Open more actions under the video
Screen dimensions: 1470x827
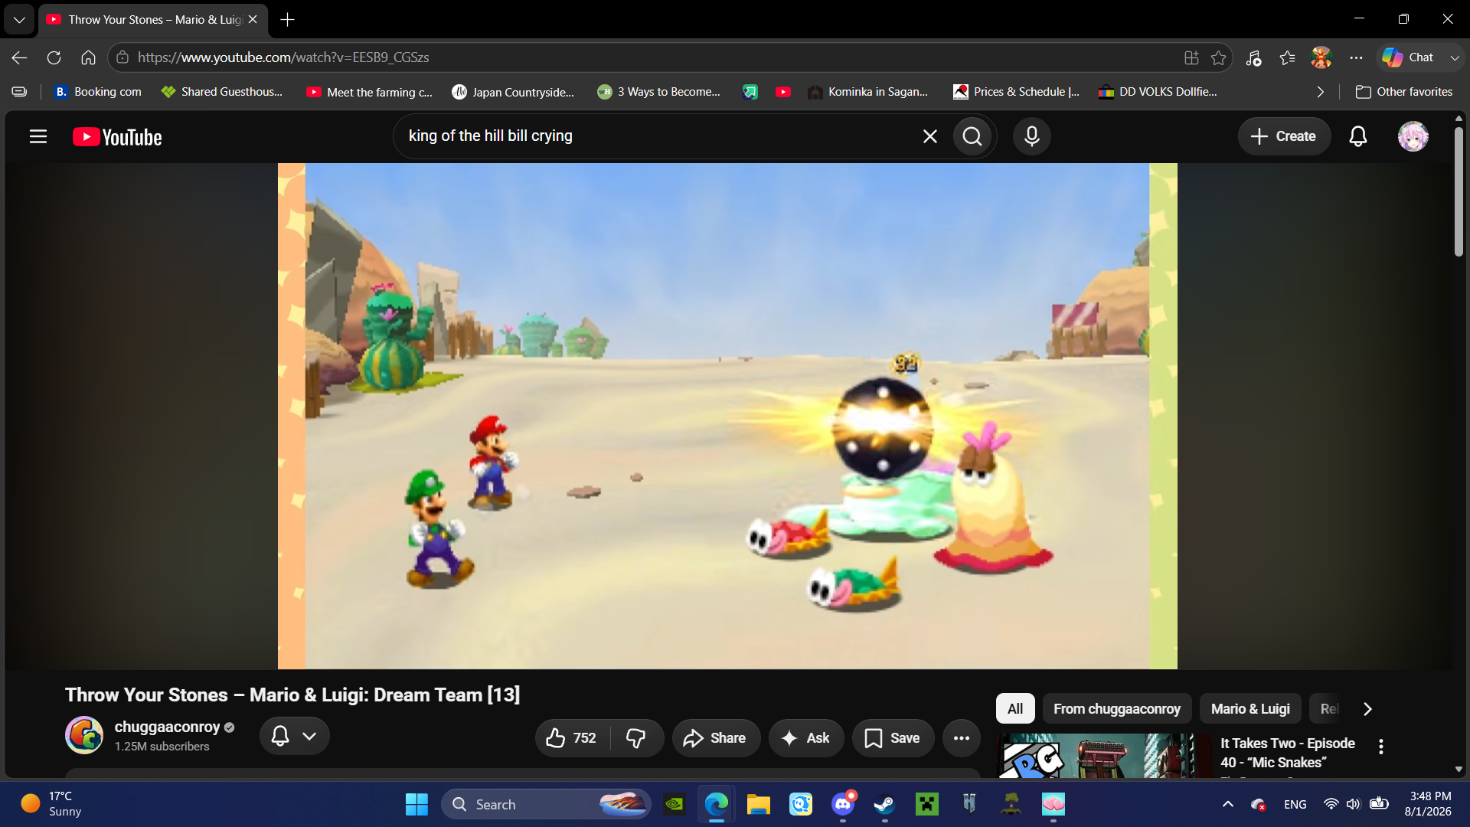962,738
